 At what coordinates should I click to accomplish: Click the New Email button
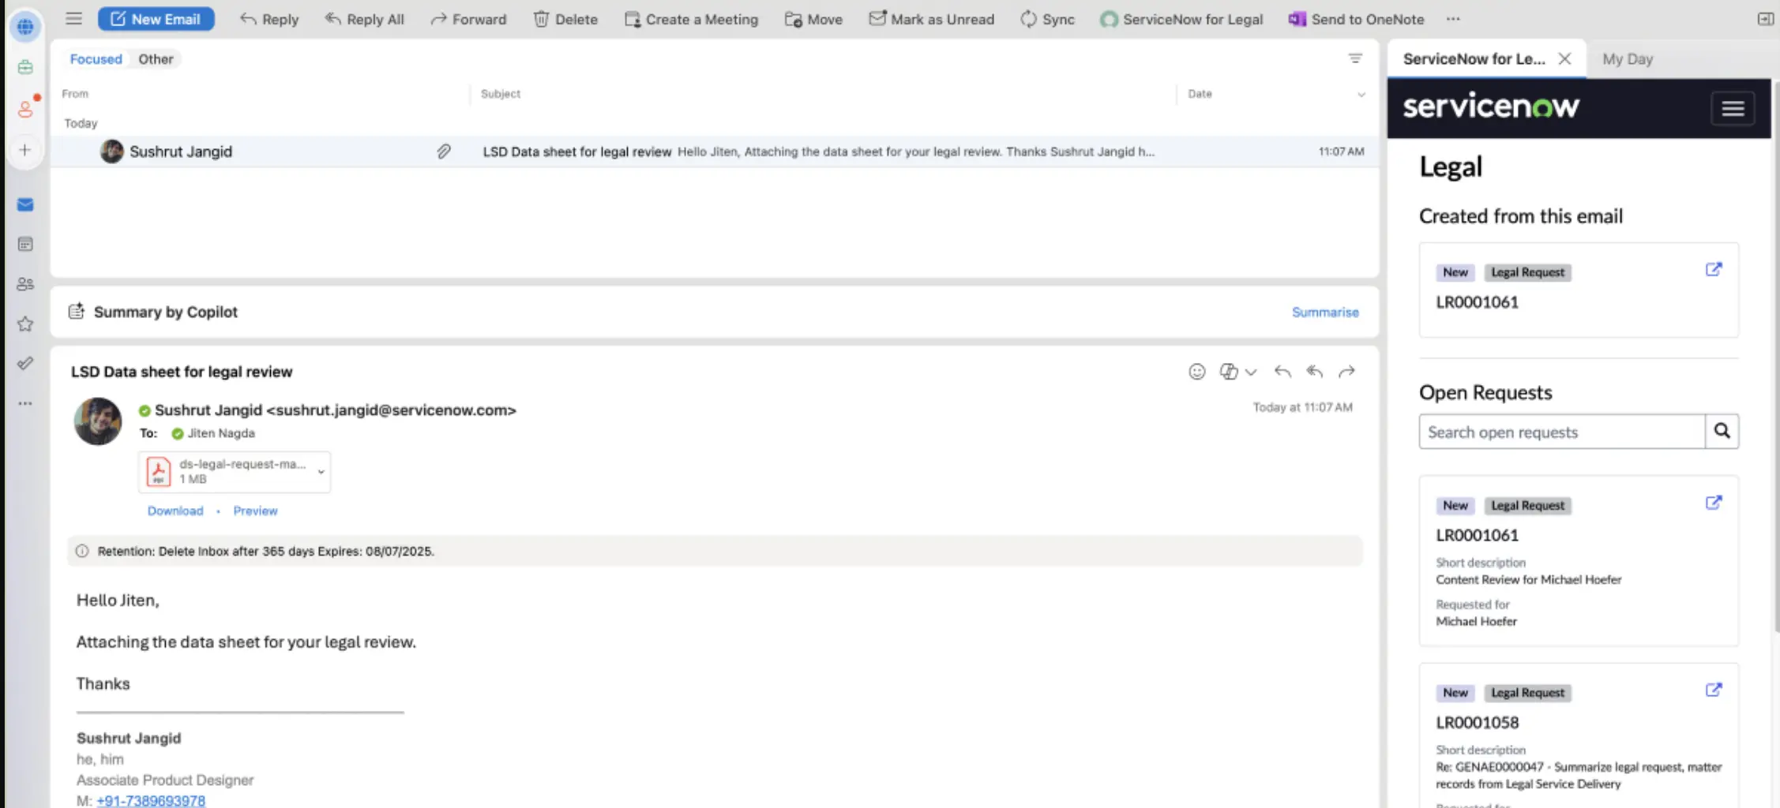[156, 19]
